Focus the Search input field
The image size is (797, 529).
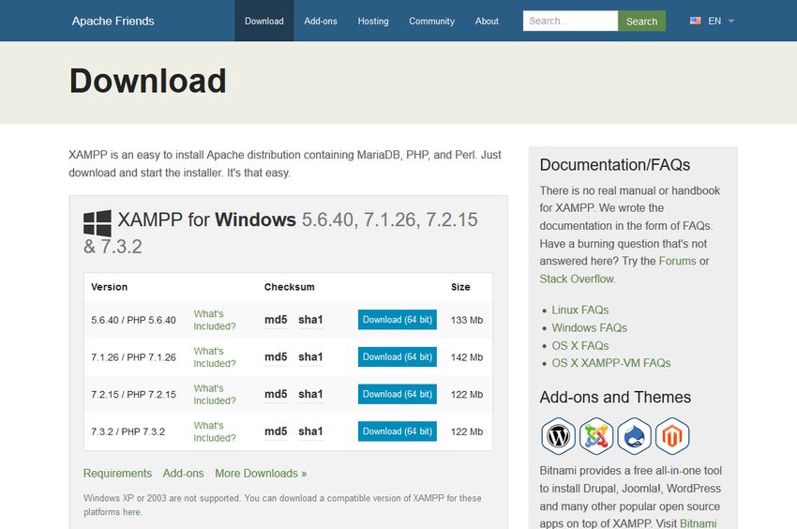(x=570, y=21)
